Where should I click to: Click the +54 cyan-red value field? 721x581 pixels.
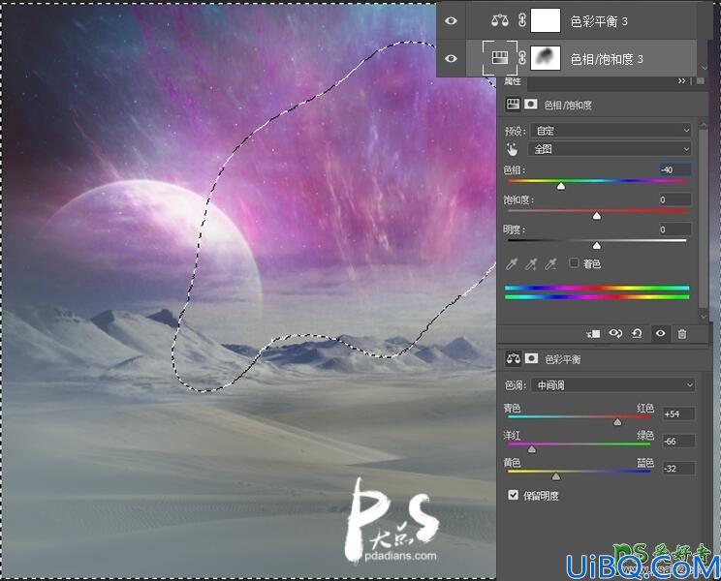coord(678,413)
